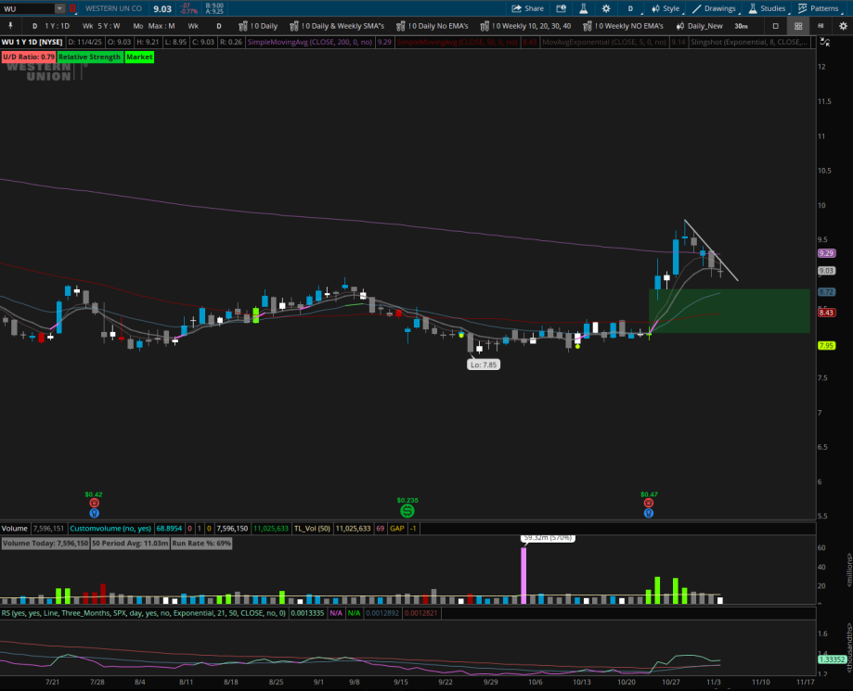Click MovAvgExponential (CLOSE, 5) study label
Screen dimensions: 853x691
click(x=604, y=42)
